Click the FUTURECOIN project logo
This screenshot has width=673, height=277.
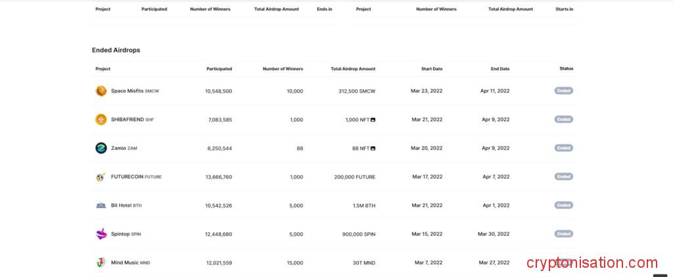pos(101,177)
